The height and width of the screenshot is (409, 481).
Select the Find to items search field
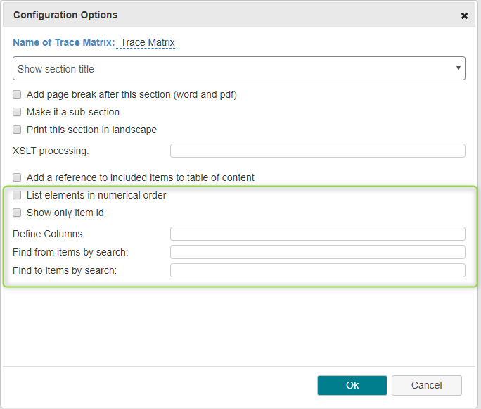pos(318,270)
